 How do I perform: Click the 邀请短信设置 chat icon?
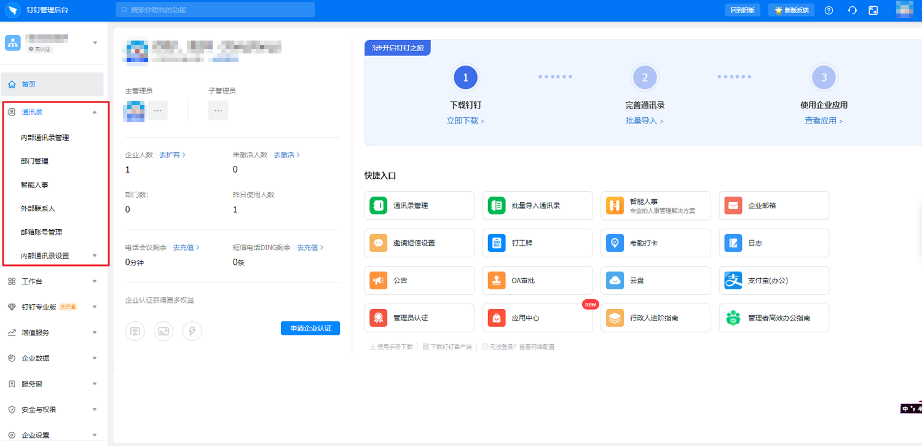pos(378,243)
